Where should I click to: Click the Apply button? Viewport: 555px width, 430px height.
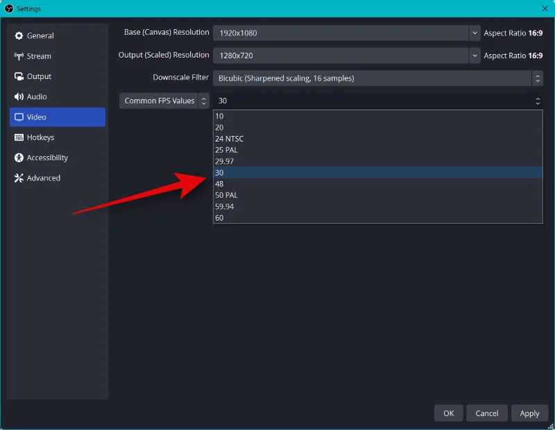tap(529, 413)
